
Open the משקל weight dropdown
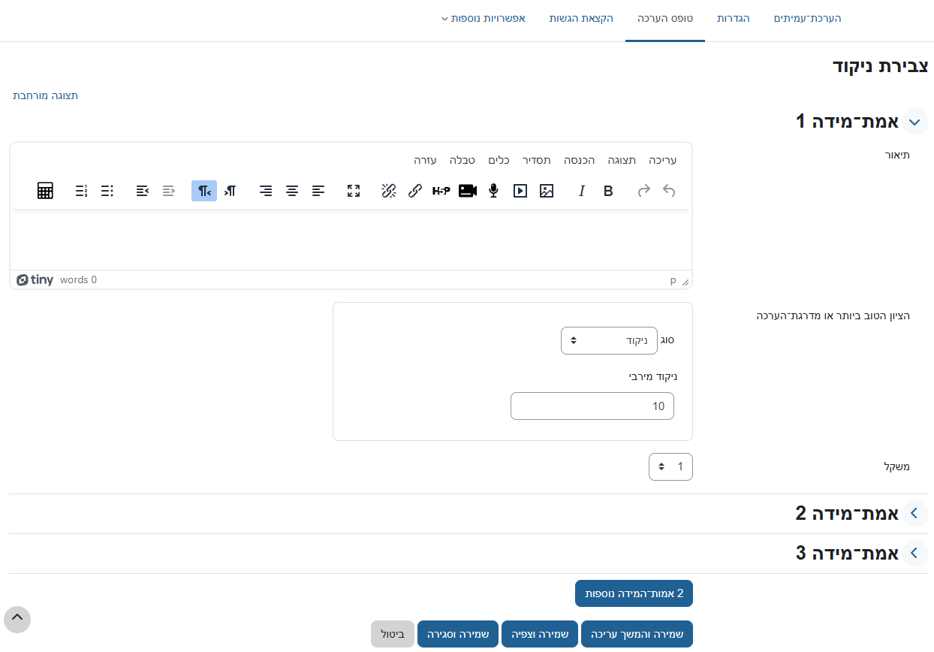tap(670, 466)
